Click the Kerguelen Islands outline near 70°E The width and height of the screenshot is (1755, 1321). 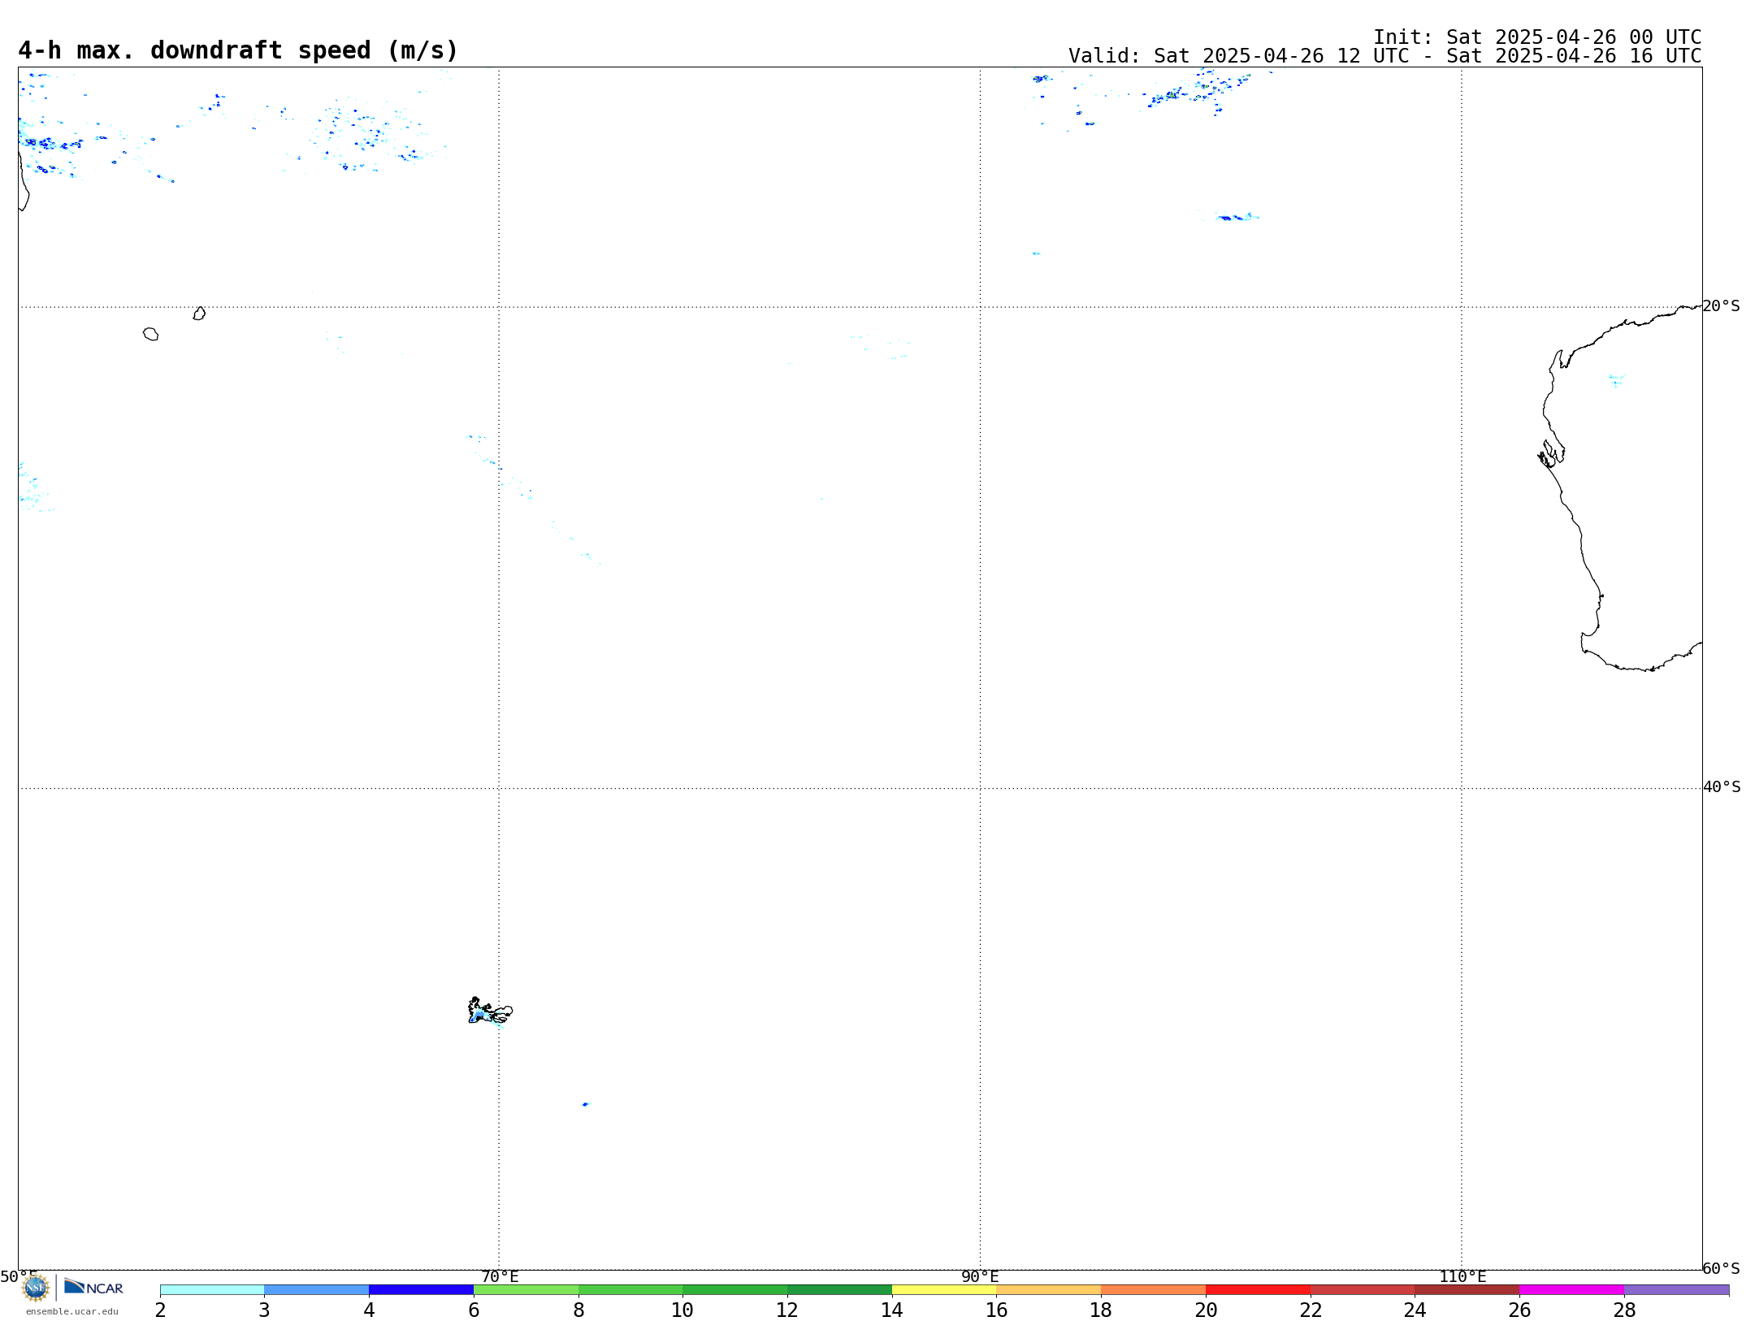pyautogui.click(x=490, y=1011)
